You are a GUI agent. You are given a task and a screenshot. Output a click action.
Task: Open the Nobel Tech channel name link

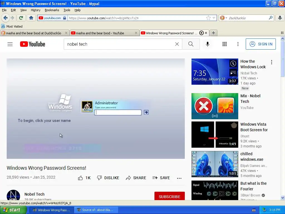(x=34, y=194)
